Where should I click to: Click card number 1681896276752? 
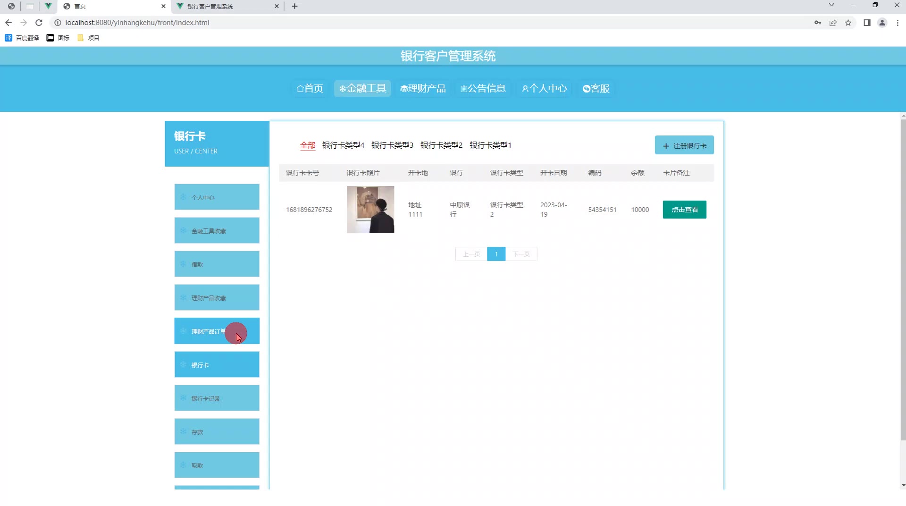[309, 210]
